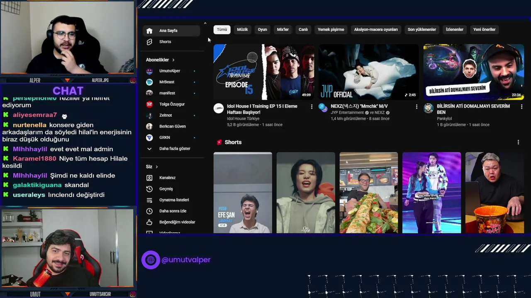Open BİLİRSİN ATİ DOMALMAYI SEVERİM thumbnail
The width and height of the screenshot is (531, 298).
click(x=474, y=72)
